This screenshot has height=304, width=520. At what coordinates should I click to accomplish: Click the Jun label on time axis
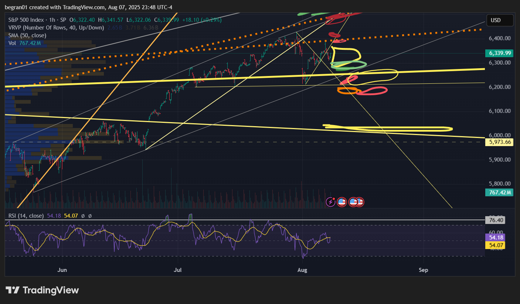pos(62,270)
